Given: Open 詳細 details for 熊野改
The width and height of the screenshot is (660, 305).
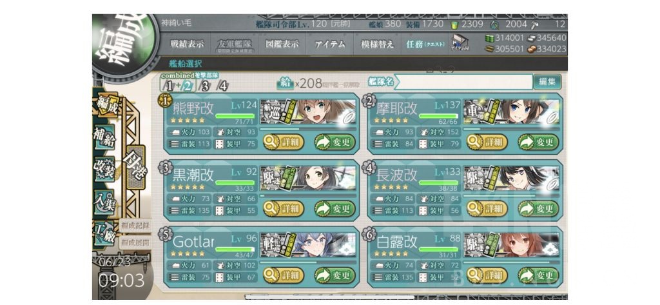Looking at the screenshot, I should click(284, 142).
